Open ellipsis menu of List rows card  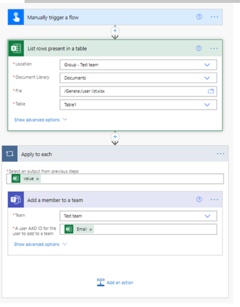click(x=214, y=48)
